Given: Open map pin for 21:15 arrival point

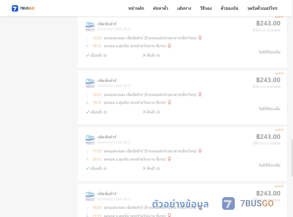Looking at the screenshot, I should 169,215.
